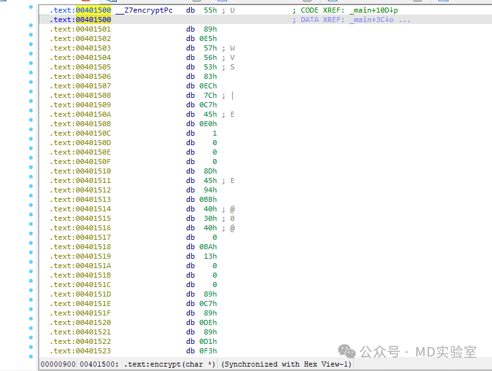The height and width of the screenshot is (371, 492).
Task: Select the byte value 0C7h at 00401509
Action: pyautogui.click(x=208, y=105)
